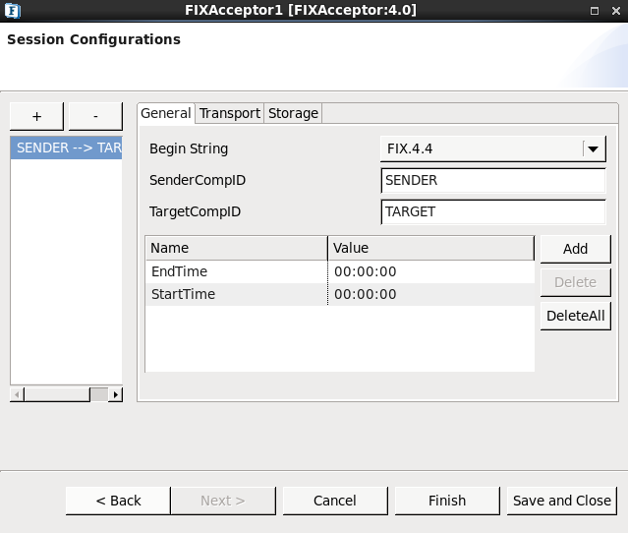This screenshot has height=533, width=628.
Task: Close the FIXAcceptor1 dialog window
Action: point(616,11)
